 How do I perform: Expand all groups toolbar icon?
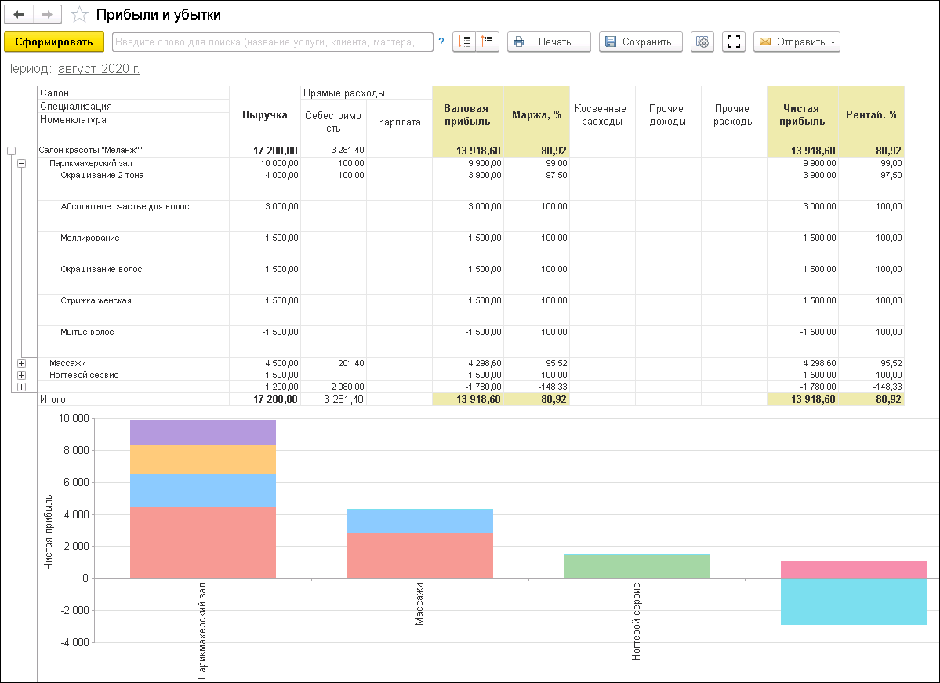click(464, 42)
